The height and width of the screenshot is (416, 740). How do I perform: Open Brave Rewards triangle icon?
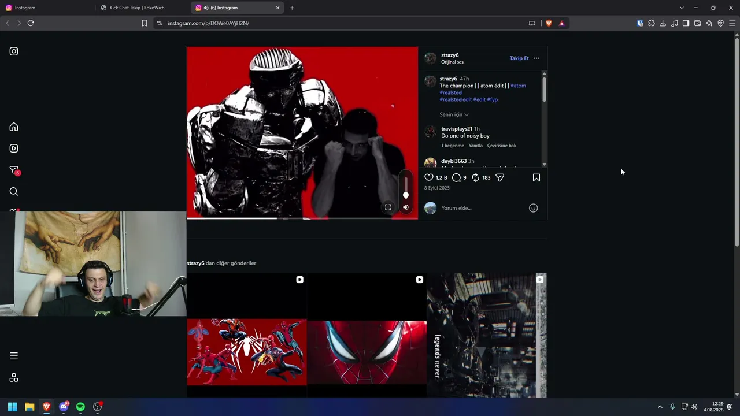click(561, 23)
